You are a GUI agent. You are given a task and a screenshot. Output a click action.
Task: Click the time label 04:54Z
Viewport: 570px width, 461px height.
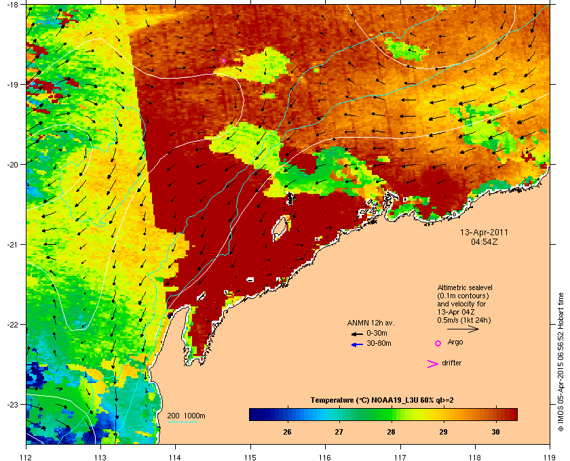(484, 241)
